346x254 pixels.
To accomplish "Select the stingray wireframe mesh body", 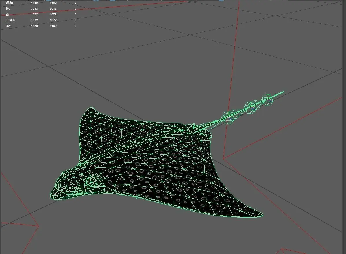I will point(154,163).
